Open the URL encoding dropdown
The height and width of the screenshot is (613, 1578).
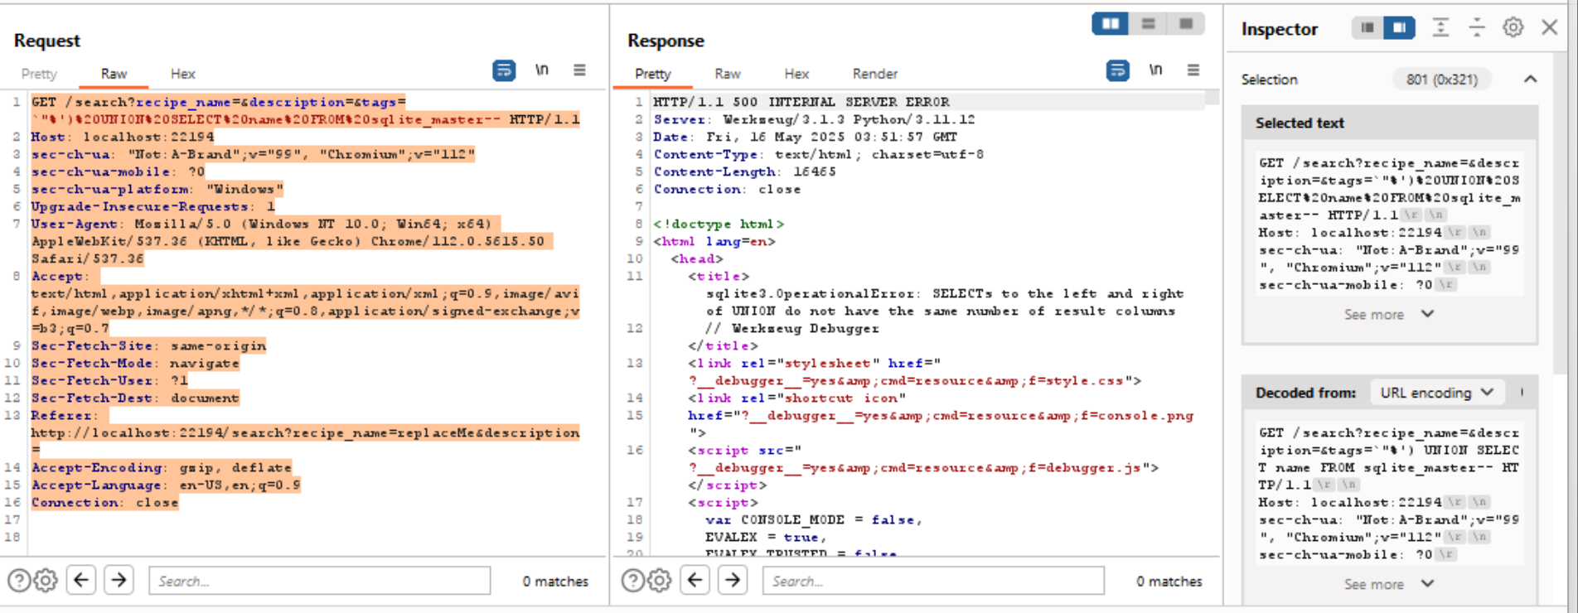click(1436, 393)
